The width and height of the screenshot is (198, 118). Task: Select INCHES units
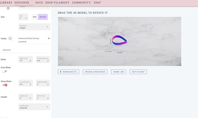[x=43, y=17]
